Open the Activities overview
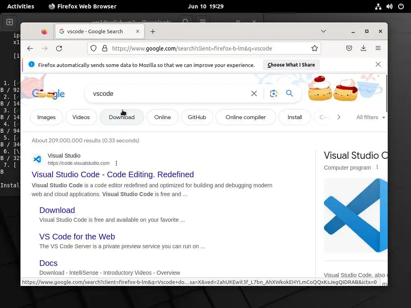 (20, 6)
